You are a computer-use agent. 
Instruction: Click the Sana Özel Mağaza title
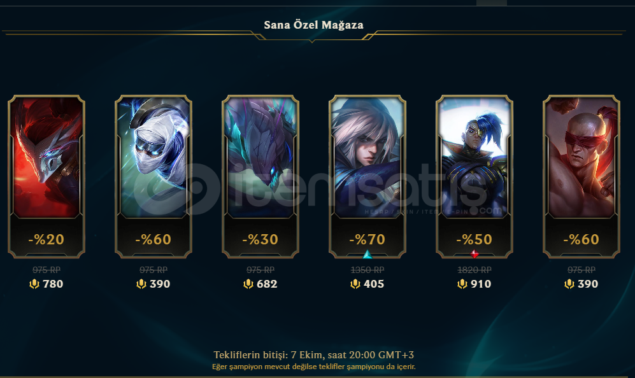[313, 25]
